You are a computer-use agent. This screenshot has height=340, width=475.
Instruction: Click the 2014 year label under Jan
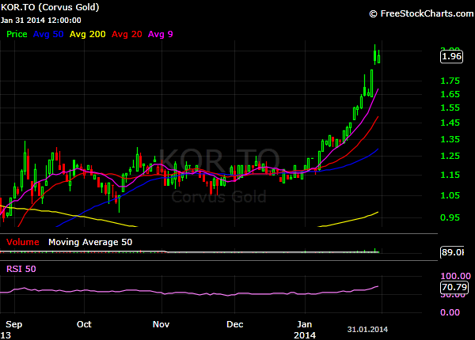[x=305, y=335]
